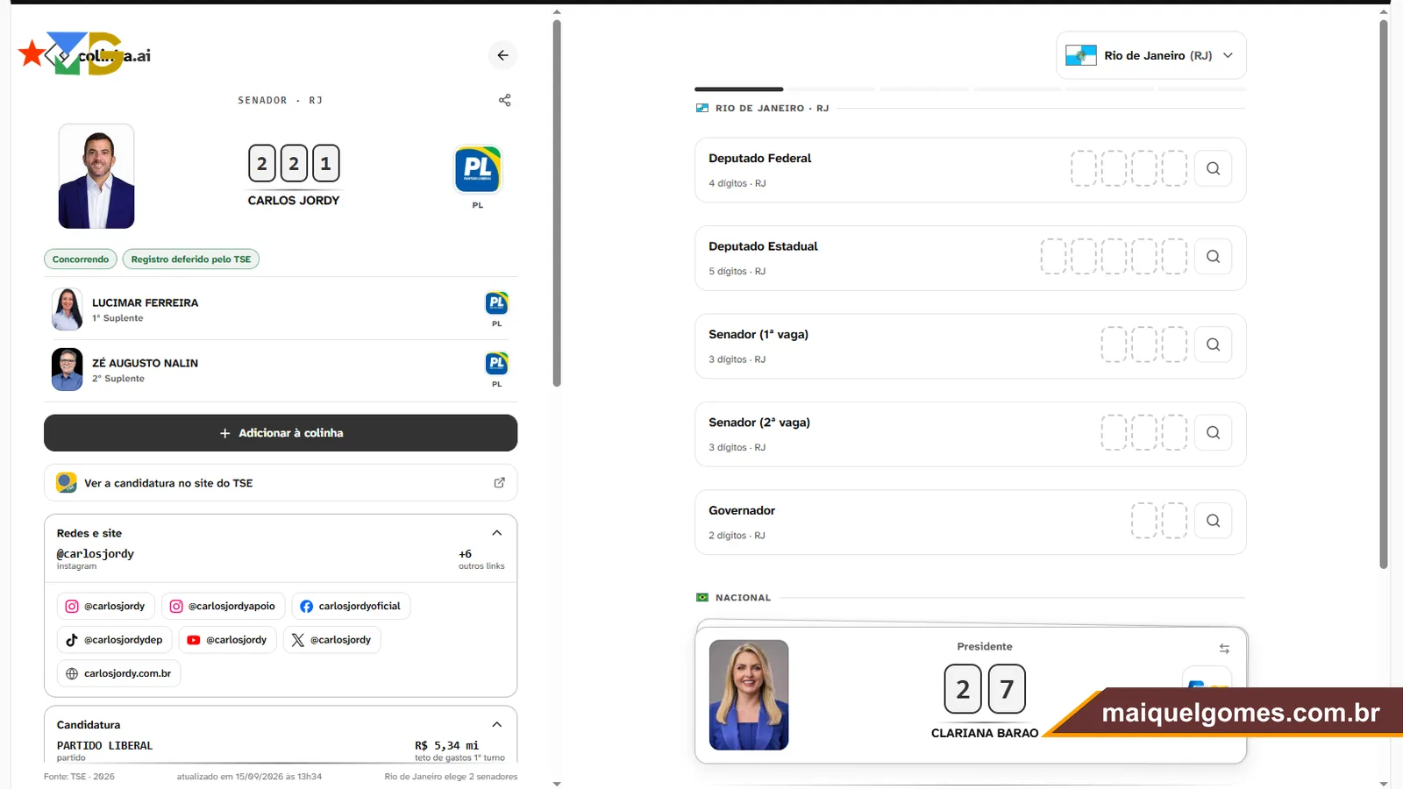Click the PL party logo beside Carlos Jordy
Viewport: 1403px width, 789px height.
tap(477, 169)
